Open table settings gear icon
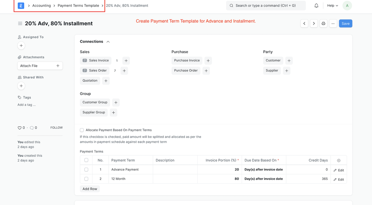 (x=339, y=160)
